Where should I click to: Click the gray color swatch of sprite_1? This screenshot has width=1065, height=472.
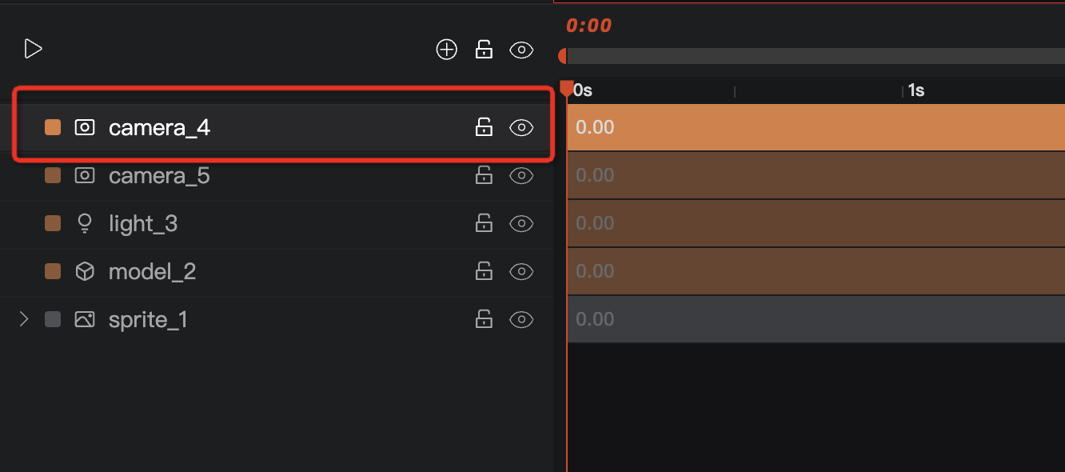click(x=53, y=319)
